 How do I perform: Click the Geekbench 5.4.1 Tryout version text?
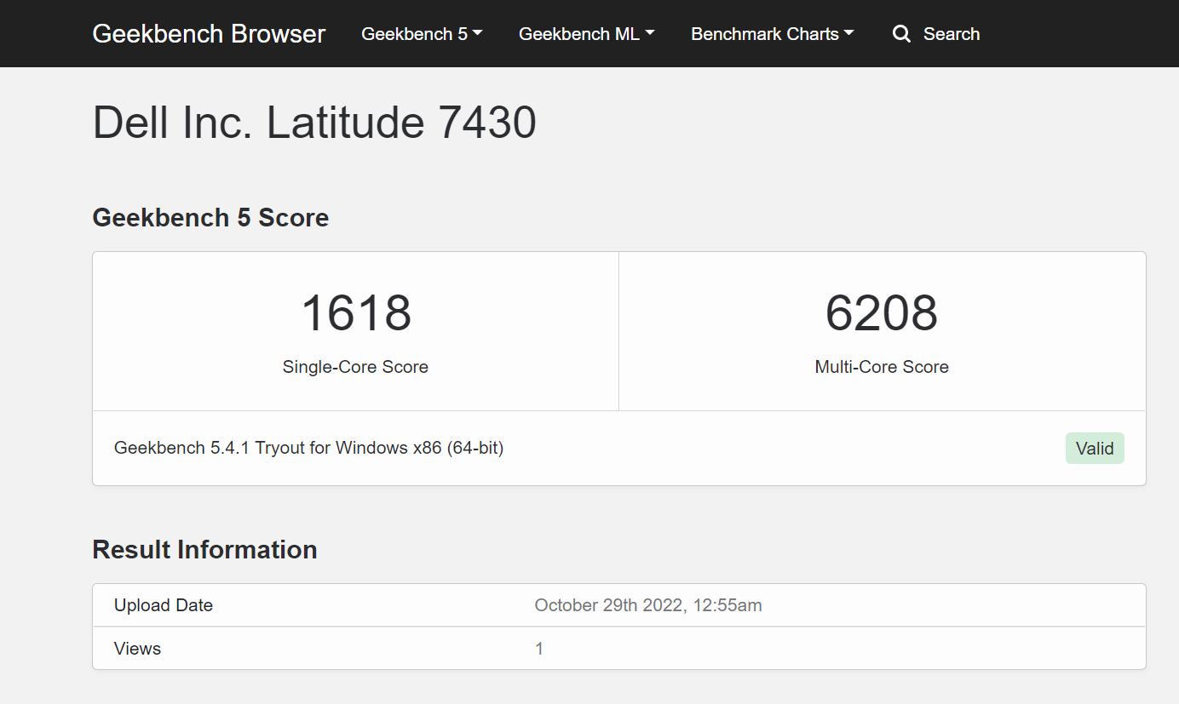(308, 448)
